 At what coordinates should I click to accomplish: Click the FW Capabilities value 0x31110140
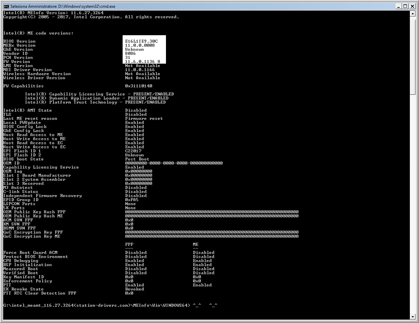click(x=139, y=86)
